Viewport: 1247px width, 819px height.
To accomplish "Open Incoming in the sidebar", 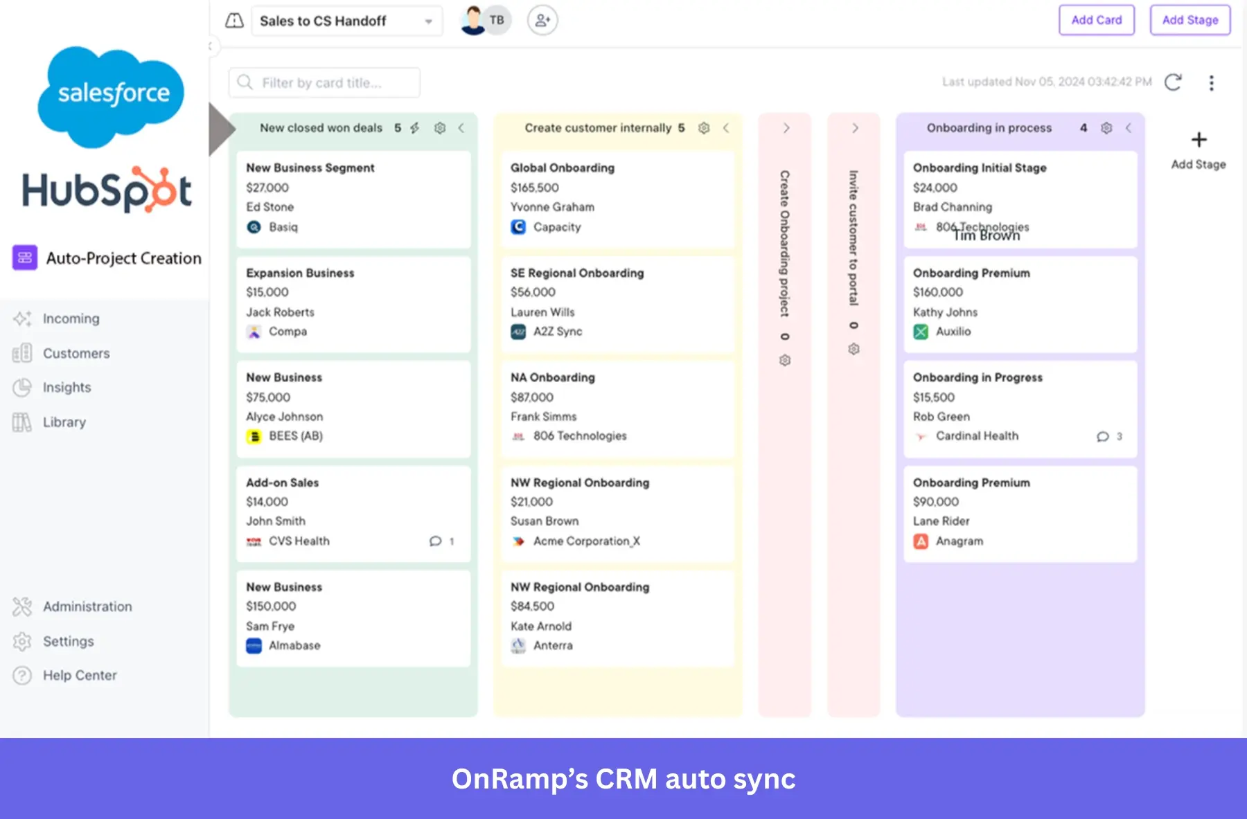I will coord(71,318).
